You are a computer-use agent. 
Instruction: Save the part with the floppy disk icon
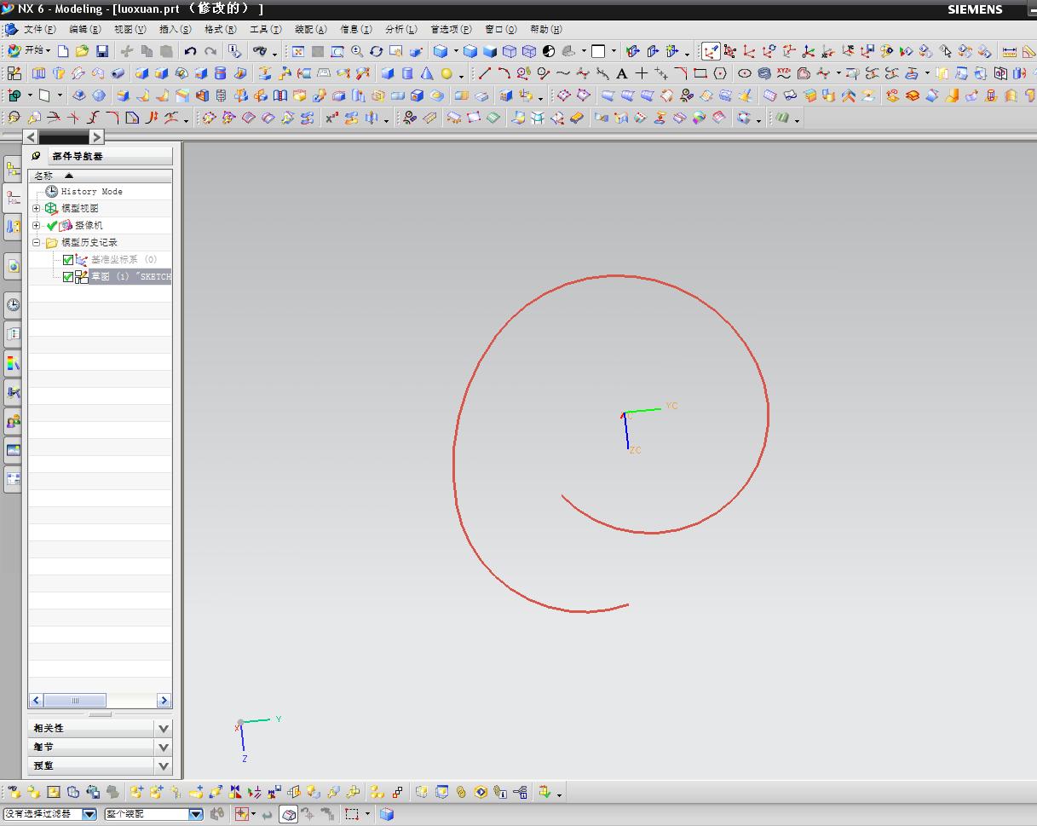[x=102, y=51]
